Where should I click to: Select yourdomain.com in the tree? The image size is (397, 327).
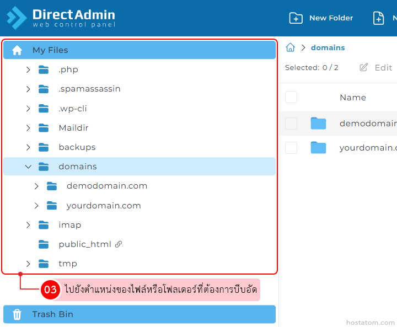tap(104, 206)
